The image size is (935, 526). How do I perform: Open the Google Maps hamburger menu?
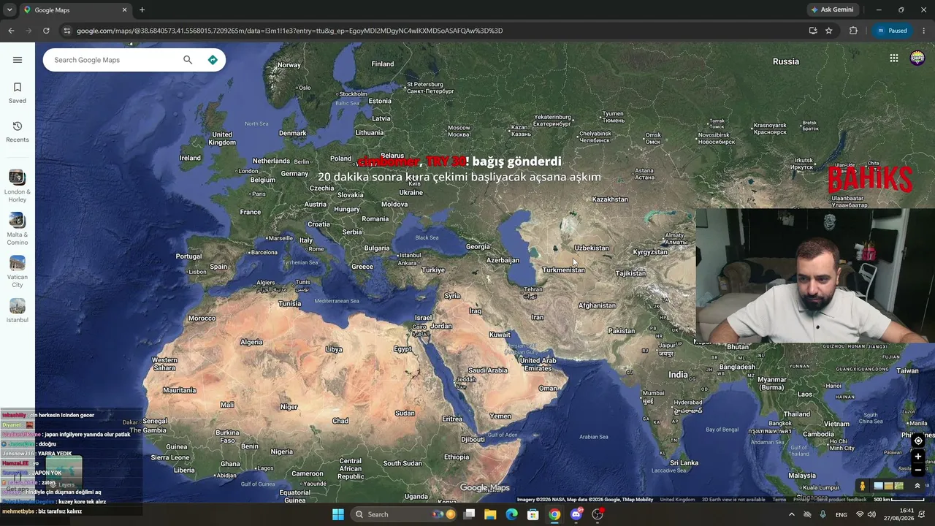[18, 60]
